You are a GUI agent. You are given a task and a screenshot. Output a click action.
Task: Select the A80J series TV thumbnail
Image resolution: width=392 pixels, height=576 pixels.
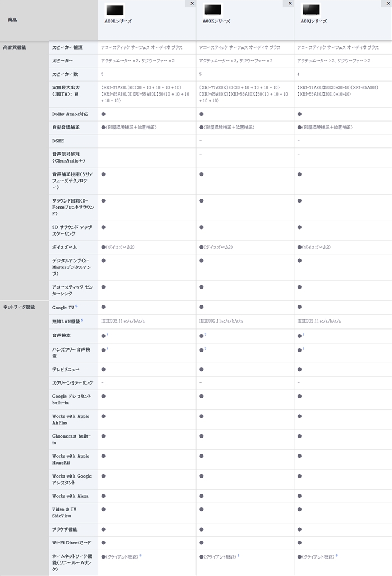click(310, 10)
